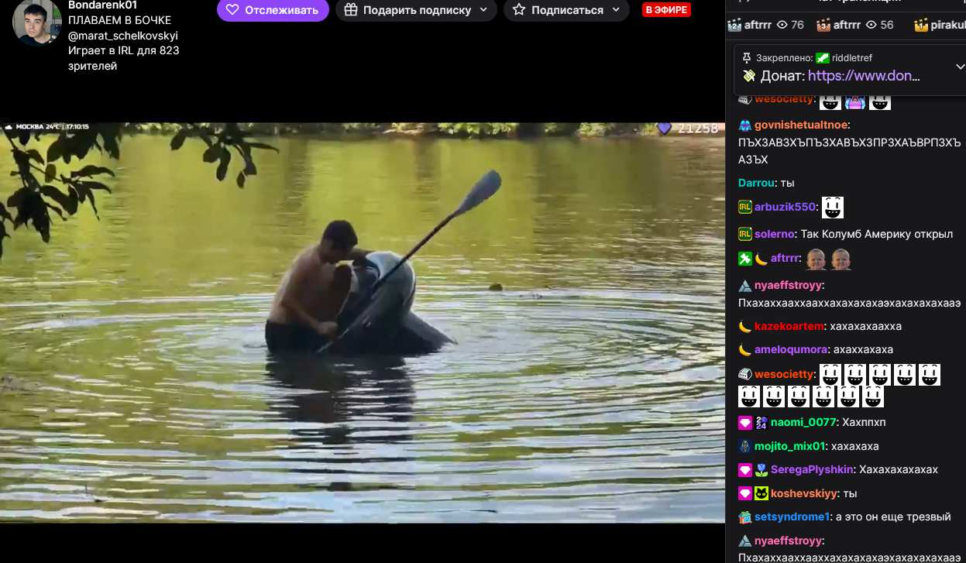Image resolution: width=966 pixels, height=563 pixels.
Task: Click the МОСКВА 24°C weather overlay
Action: [46, 126]
